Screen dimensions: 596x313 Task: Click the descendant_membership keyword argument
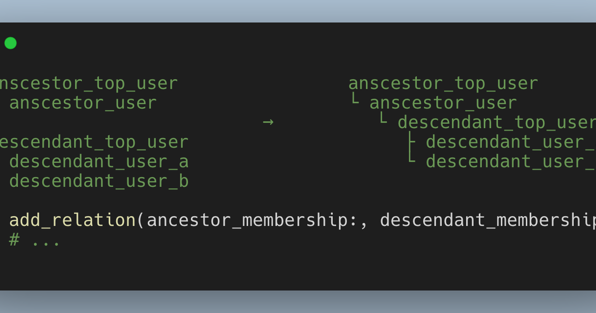pyautogui.click(x=488, y=220)
